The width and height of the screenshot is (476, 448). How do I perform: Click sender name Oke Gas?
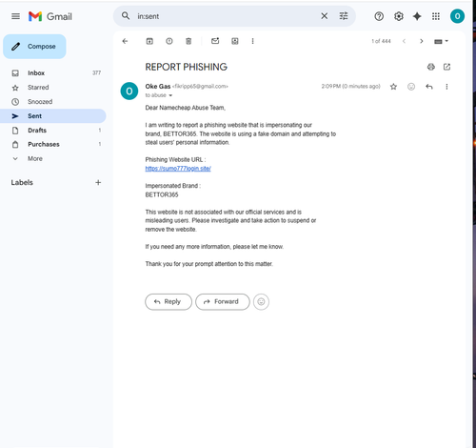pyautogui.click(x=158, y=87)
